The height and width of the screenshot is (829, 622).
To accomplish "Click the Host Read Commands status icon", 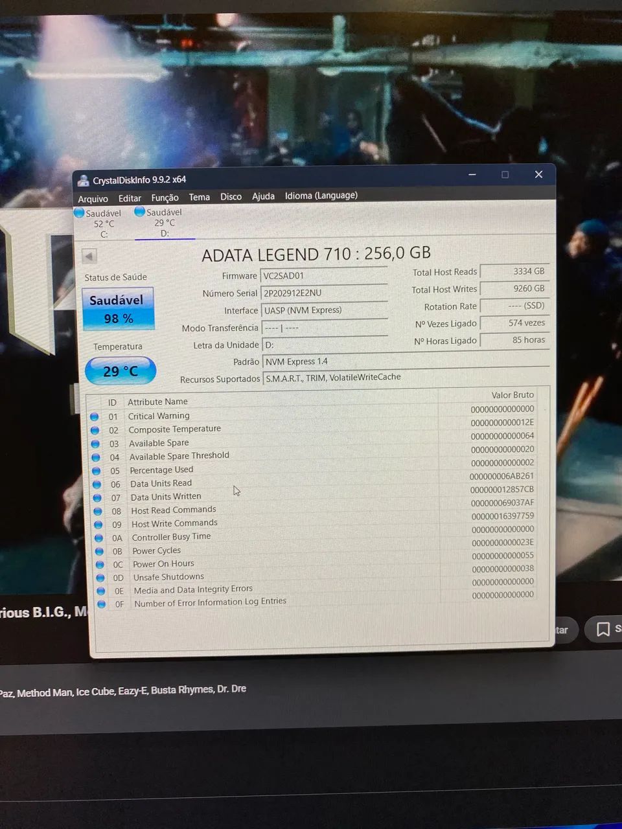I will coord(98,511).
